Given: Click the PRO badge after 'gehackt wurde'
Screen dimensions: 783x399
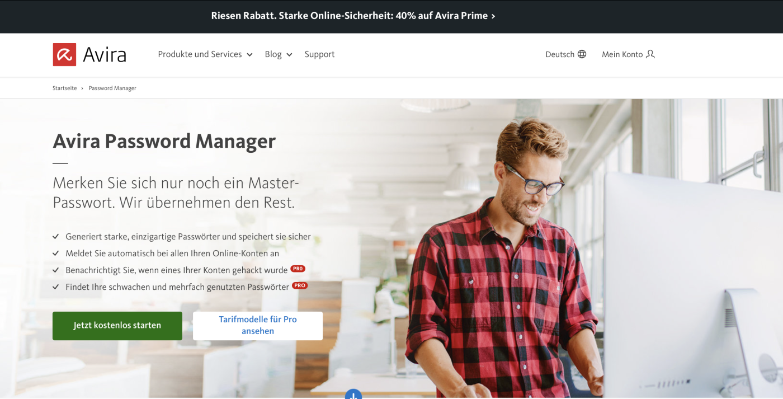Looking at the screenshot, I should pos(298,269).
